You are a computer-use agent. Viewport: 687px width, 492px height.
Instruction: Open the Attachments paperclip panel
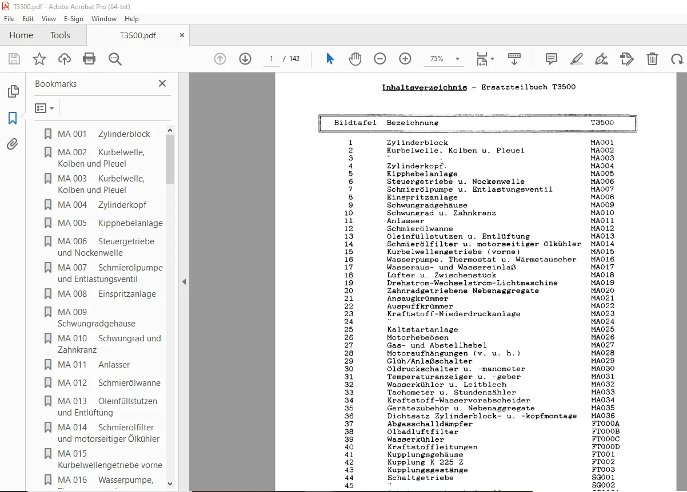(13, 144)
